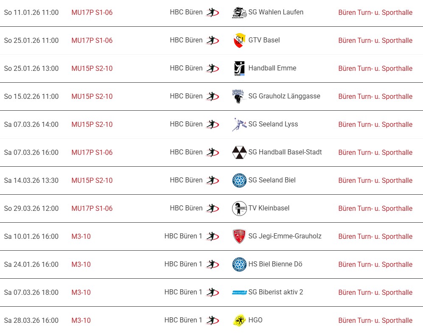Click the SG Biberist aktiv 2 logo
The width and height of the screenshot is (423, 333).
coord(239,293)
